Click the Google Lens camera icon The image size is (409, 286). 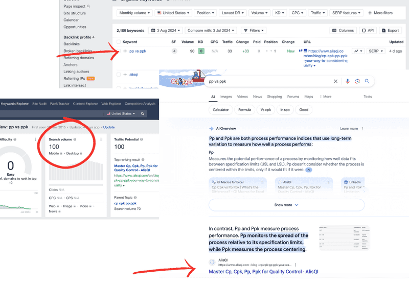pos(357,81)
